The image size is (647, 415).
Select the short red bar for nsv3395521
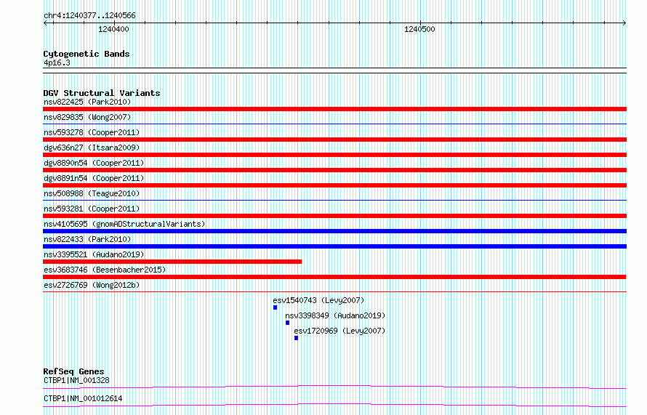[x=172, y=262]
